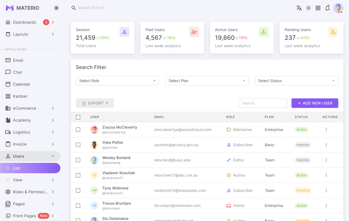Open the shortcuts grid icon

coord(318,8)
